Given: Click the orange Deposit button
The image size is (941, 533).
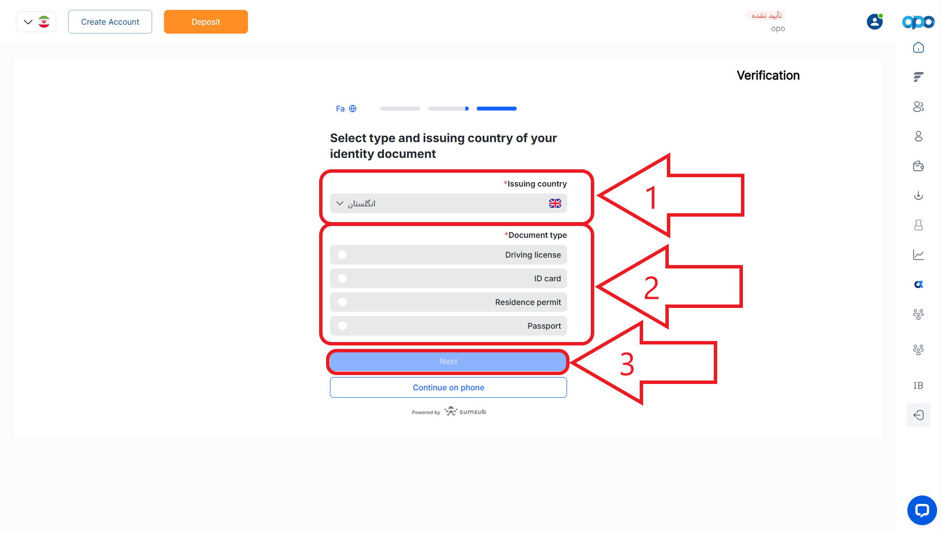Looking at the screenshot, I should pyautogui.click(x=206, y=22).
